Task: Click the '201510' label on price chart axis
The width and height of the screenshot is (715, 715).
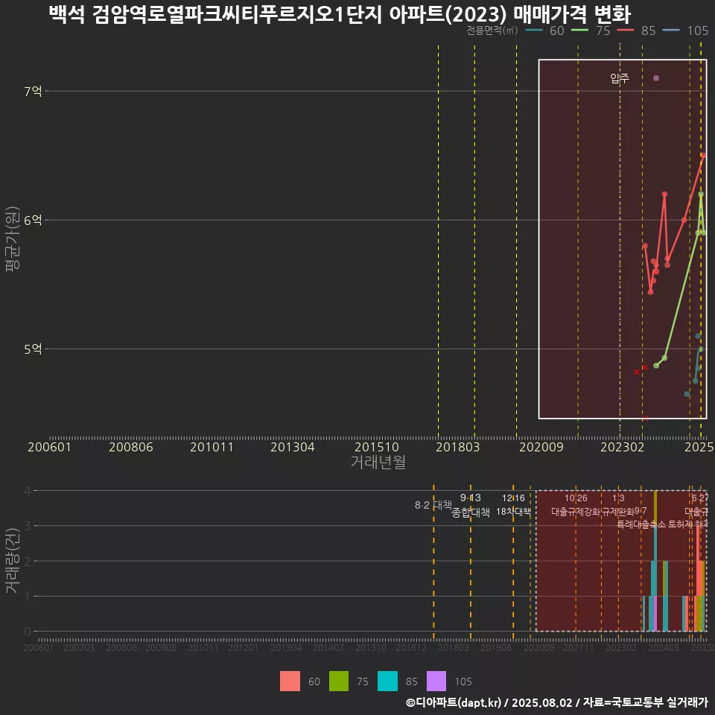Action: pos(377,447)
